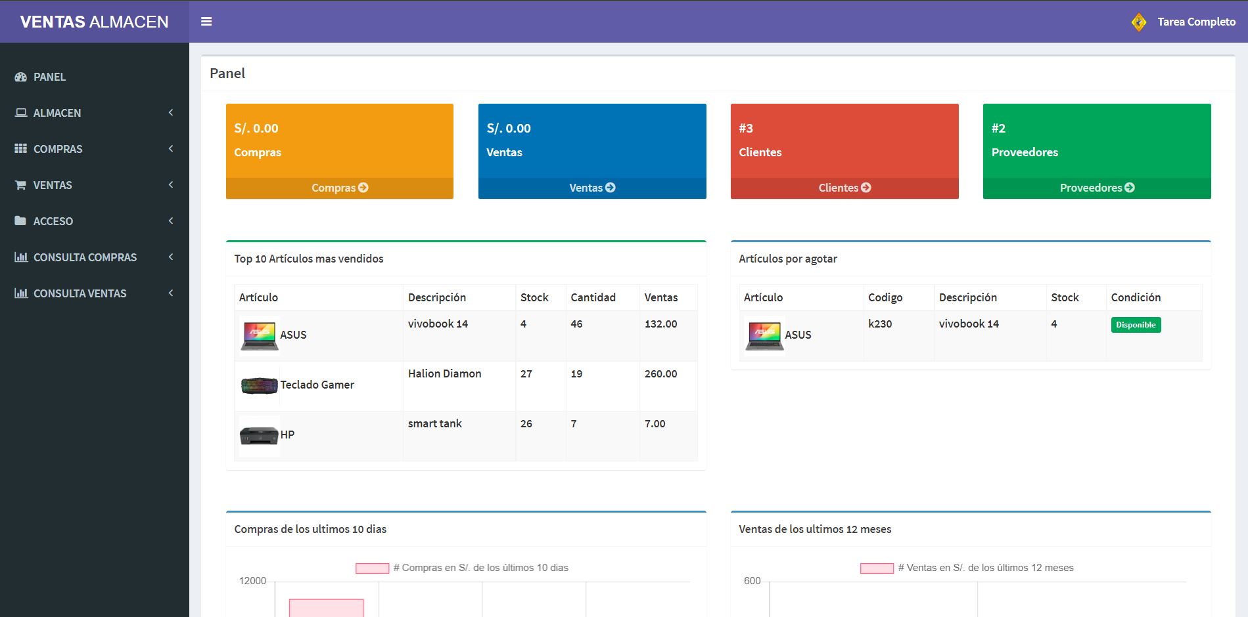This screenshot has height=617, width=1248.
Task: Click arrow icon in Ventas card footer
Action: click(611, 188)
